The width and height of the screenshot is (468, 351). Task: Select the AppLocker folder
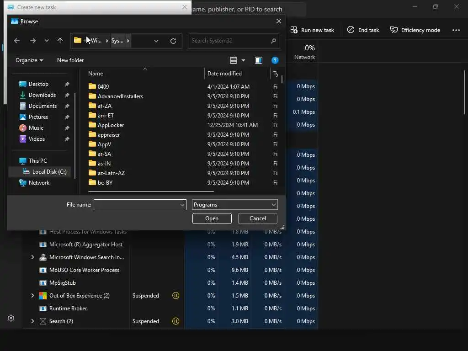click(x=111, y=125)
